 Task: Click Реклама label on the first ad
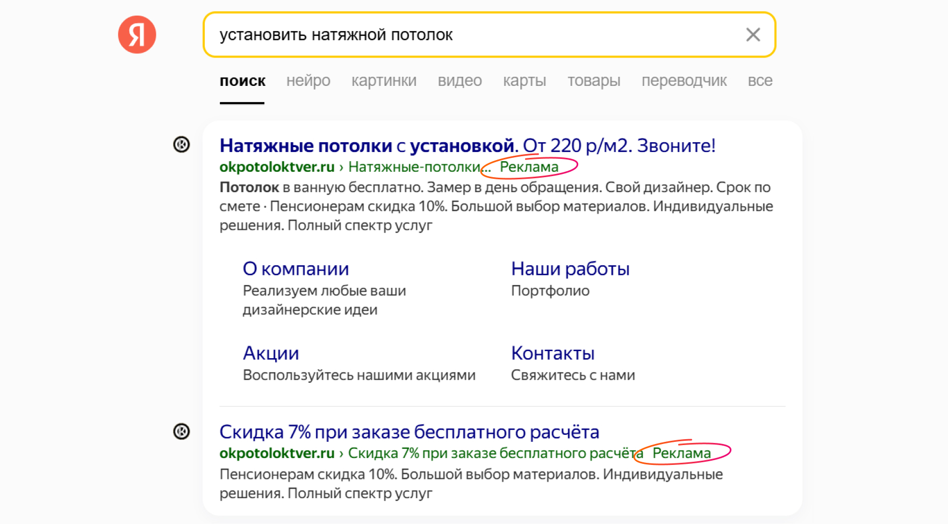pyautogui.click(x=529, y=167)
